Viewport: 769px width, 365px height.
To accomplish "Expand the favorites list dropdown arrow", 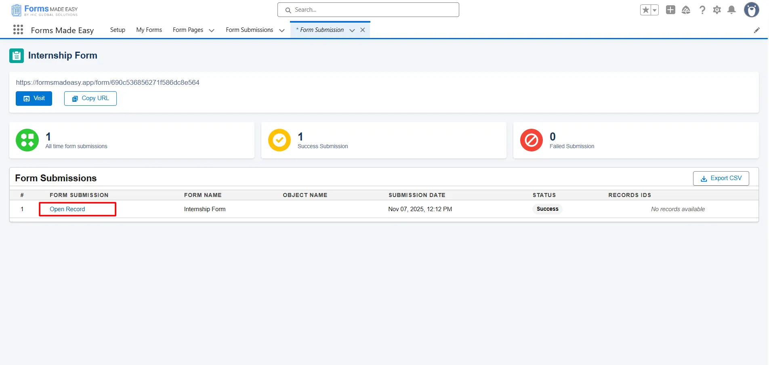I will pyautogui.click(x=655, y=10).
